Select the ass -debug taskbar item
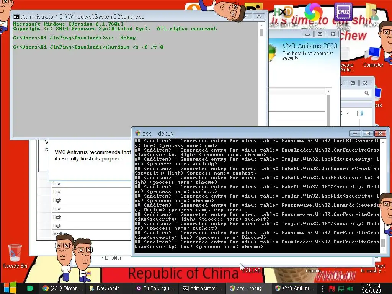This screenshot has height=294, width=392. point(249,288)
